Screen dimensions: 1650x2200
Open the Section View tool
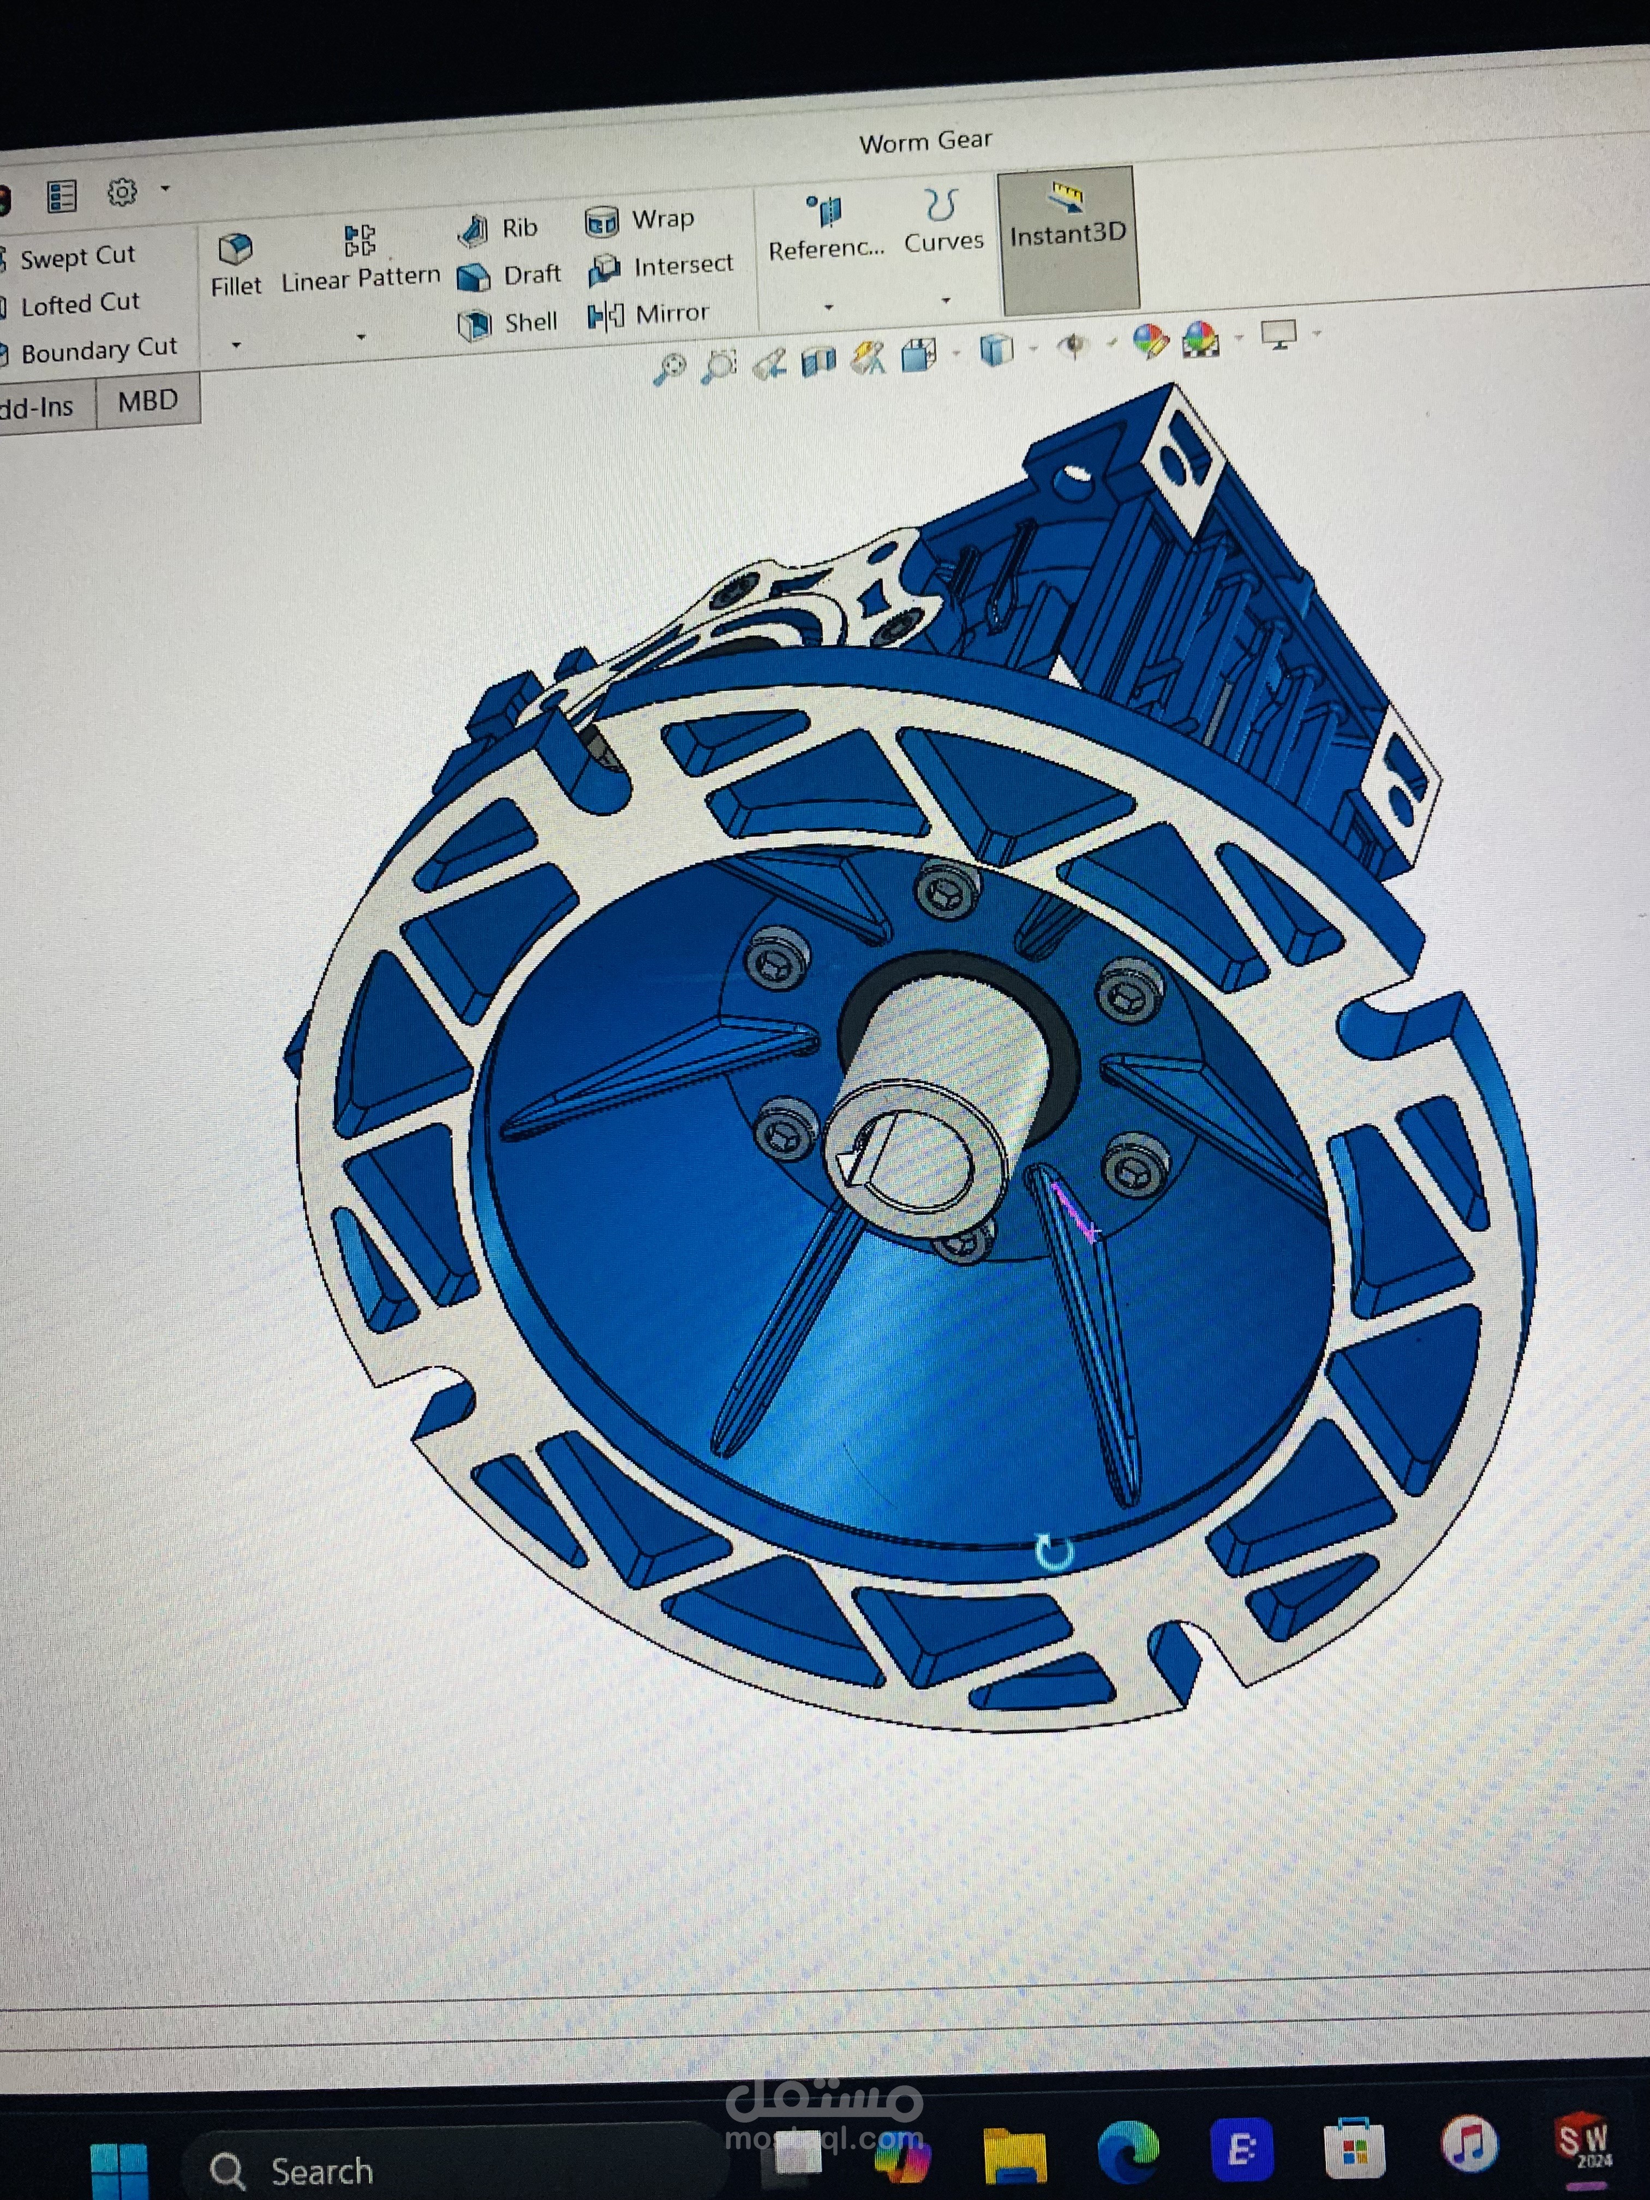point(818,361)
